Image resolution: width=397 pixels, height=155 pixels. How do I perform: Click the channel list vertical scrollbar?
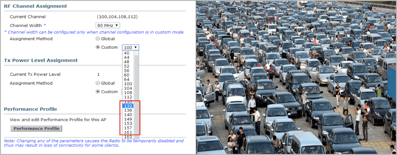click(x=136, y=95)
